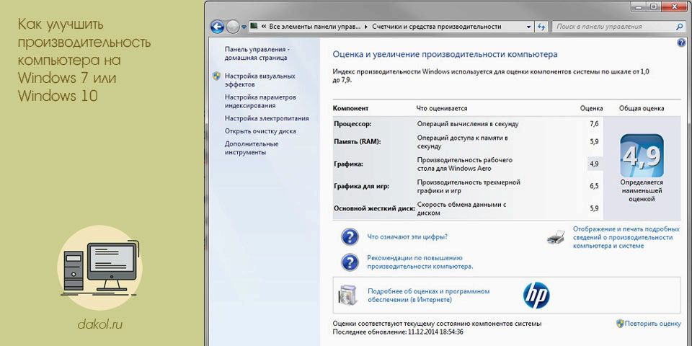Click the magnifier icon in search box

(679, 27)
